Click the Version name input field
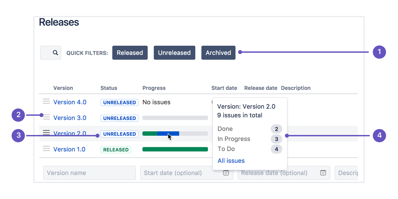This screenshot has height=199, width=398. (x=89, y=173)
